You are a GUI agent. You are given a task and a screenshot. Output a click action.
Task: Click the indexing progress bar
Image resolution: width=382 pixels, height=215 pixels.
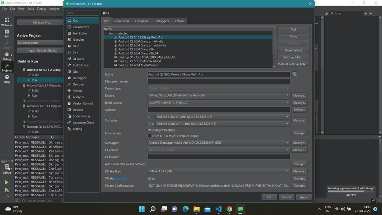point(351,191)
